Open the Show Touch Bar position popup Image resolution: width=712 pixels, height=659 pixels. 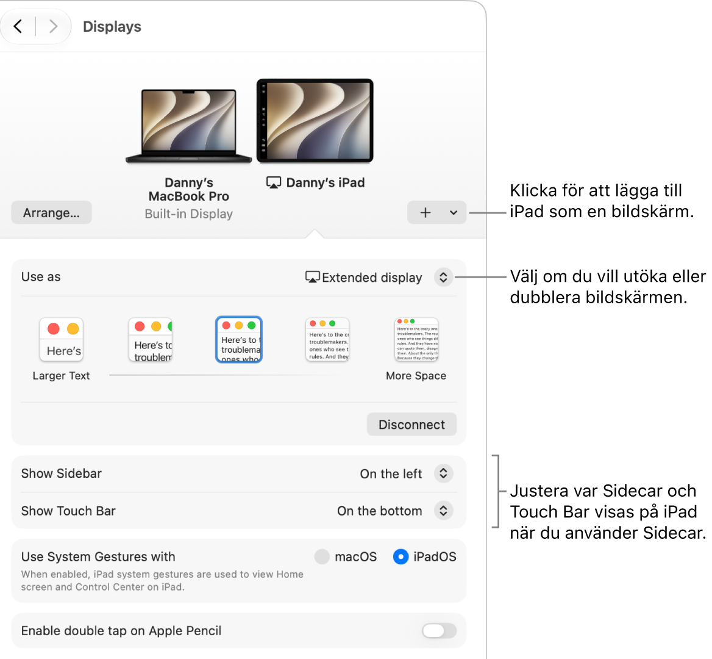tap(394, 511)
